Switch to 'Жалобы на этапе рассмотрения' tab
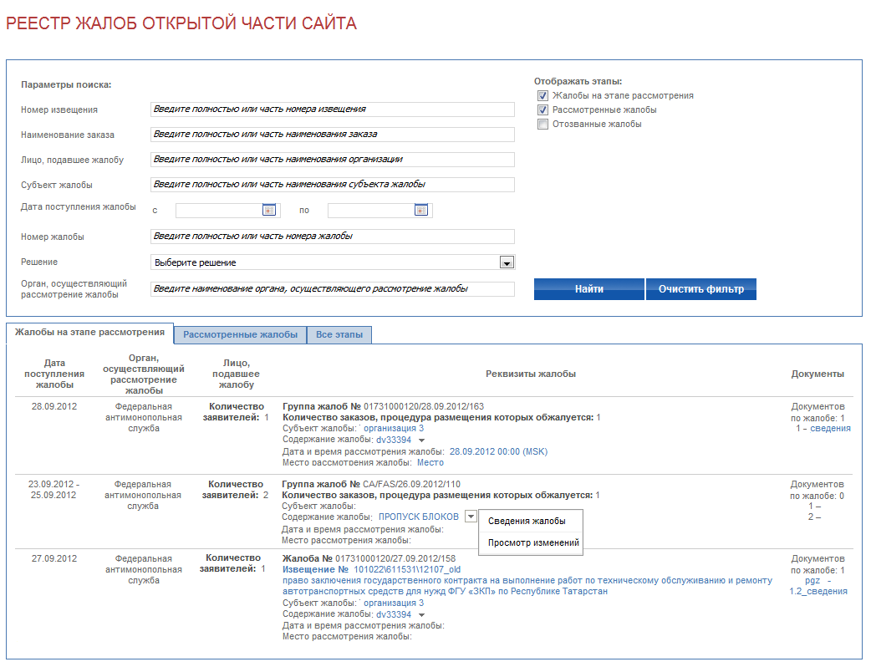 [x=89, y=332]
